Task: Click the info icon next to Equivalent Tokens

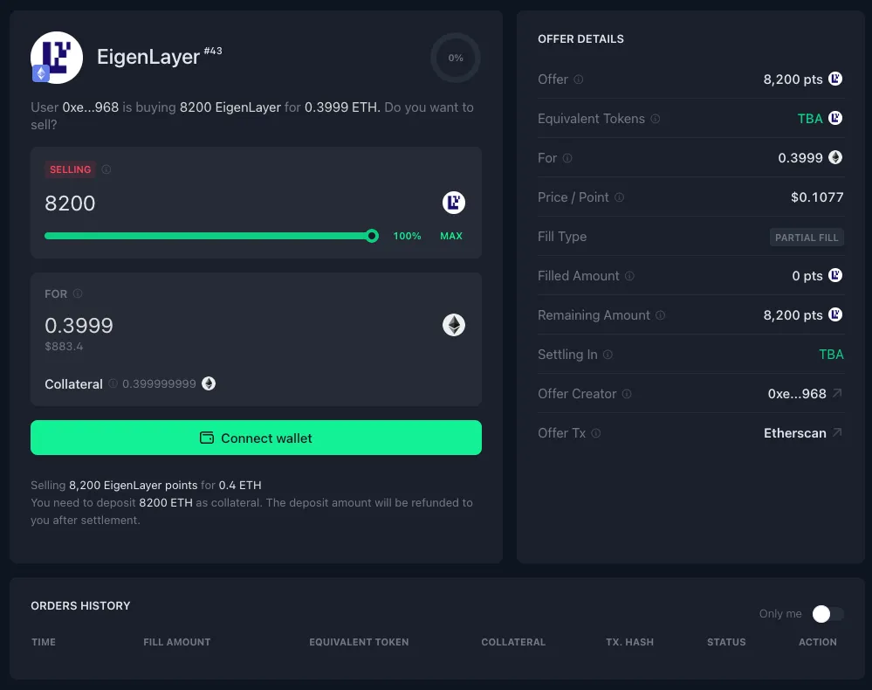Action: tap(656, 119)
